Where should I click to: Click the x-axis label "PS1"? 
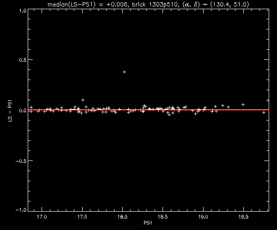[x=148, y=223]
